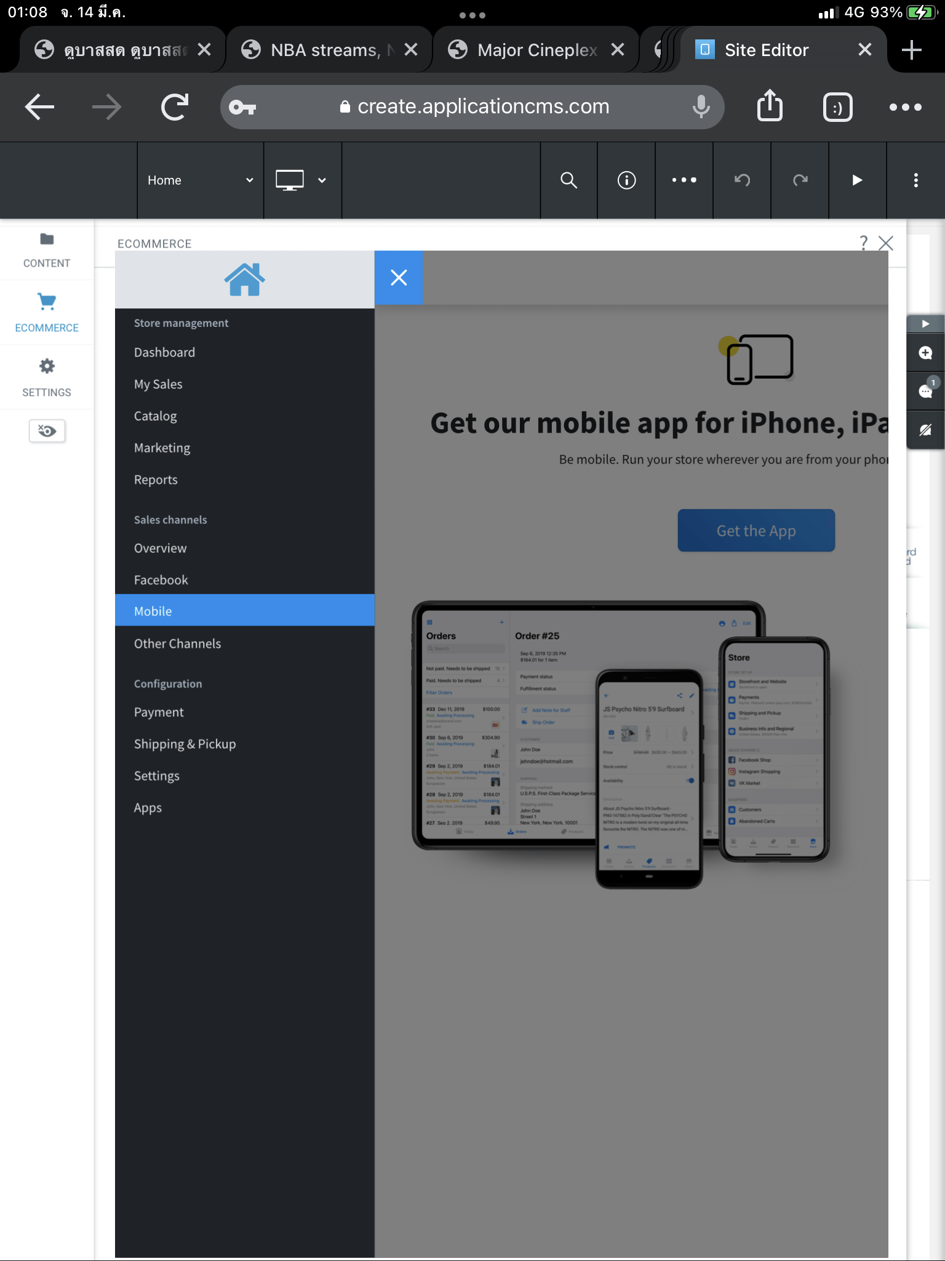
Task: Open Other Channels menu item
Action: pos(245,643)
